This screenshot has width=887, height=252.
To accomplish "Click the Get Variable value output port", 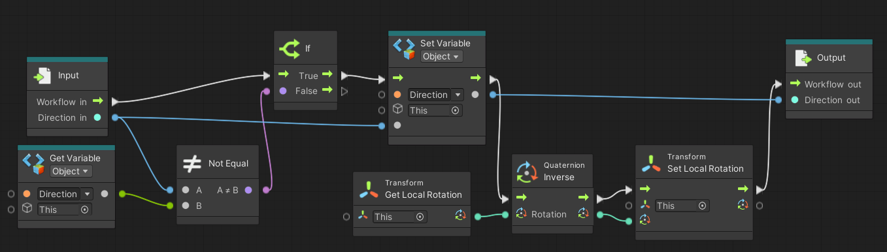I will [105, 193].
